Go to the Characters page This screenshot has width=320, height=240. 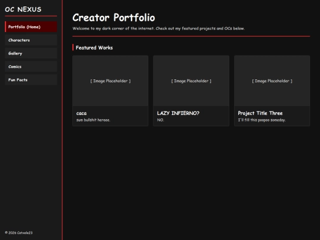pos(31,40)
